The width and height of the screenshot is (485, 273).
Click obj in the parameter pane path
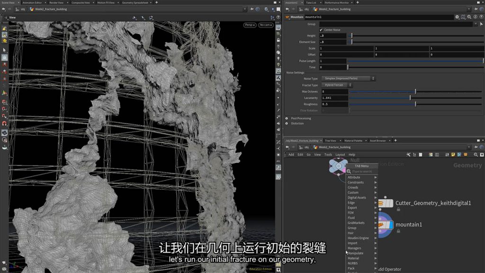click(306, 9)
